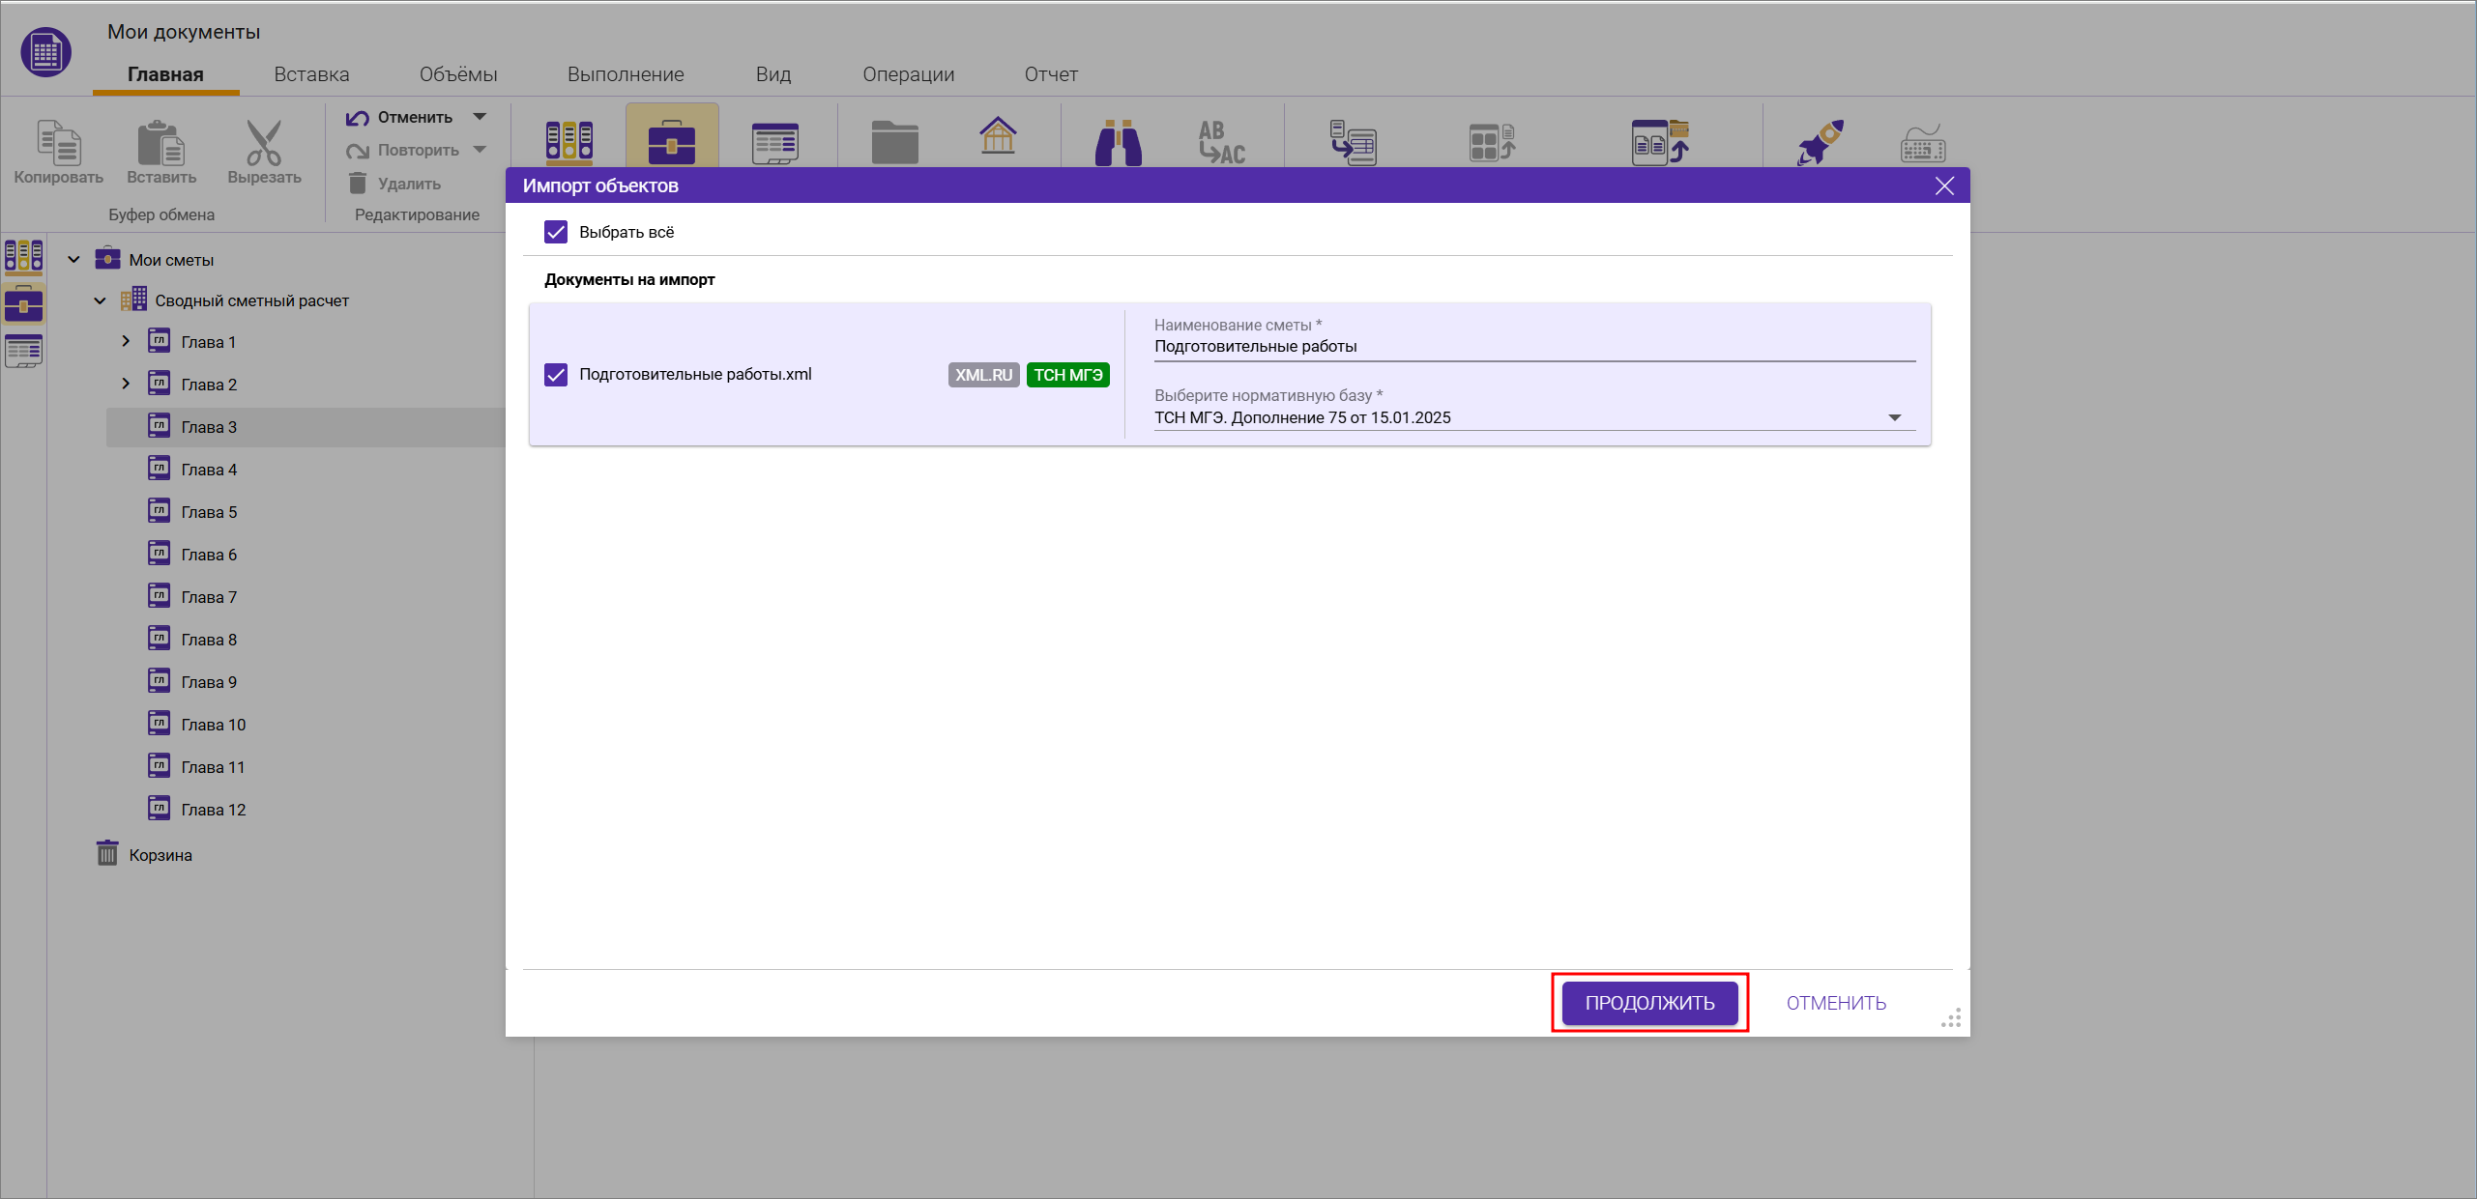
Task: Click the ОТМЕНИТЬ button in the dialog
Action: click(1835, 1003)
